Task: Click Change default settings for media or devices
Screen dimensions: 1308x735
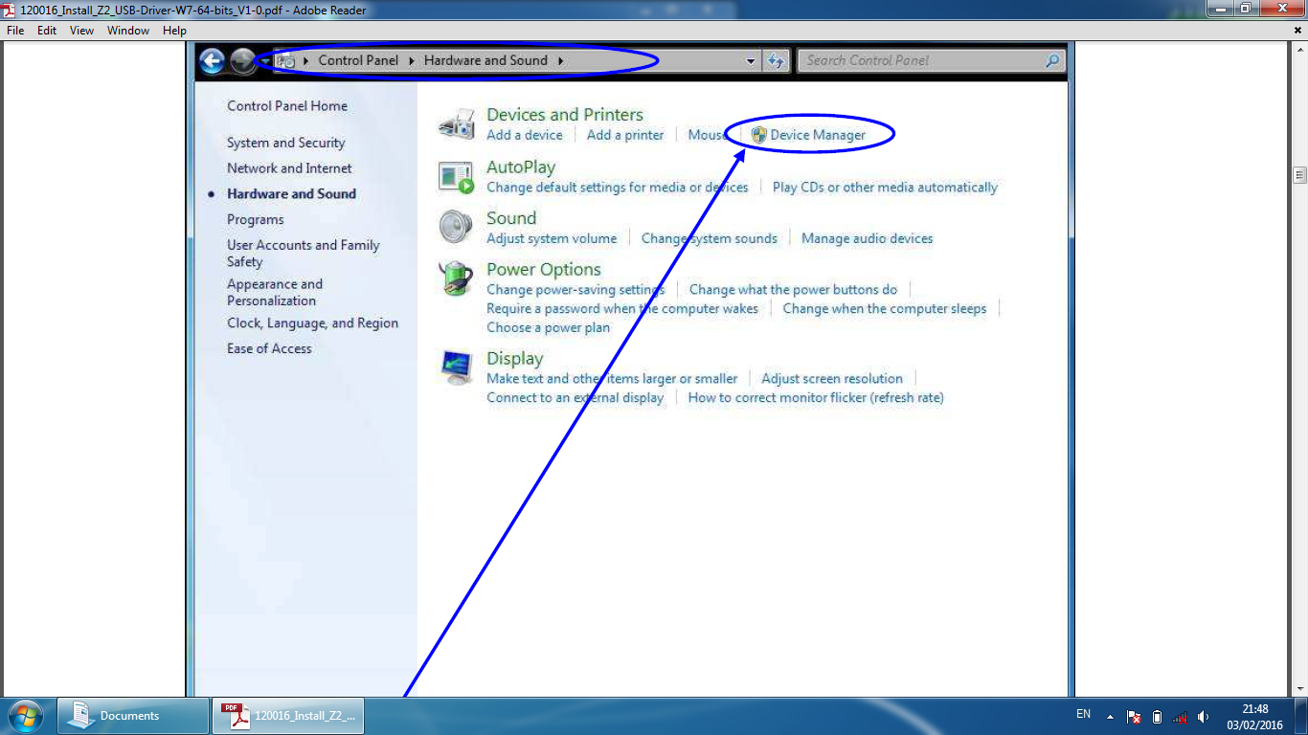Action: click(618, 188)
